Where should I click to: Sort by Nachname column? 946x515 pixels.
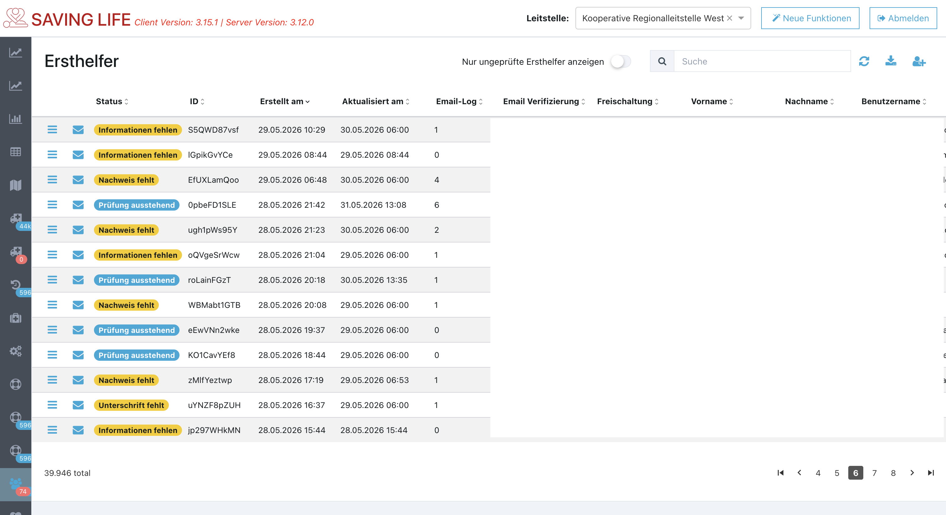pos(809,101)
